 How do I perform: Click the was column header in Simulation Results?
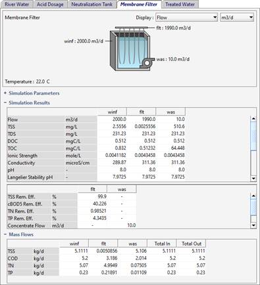tap(170, 112)
